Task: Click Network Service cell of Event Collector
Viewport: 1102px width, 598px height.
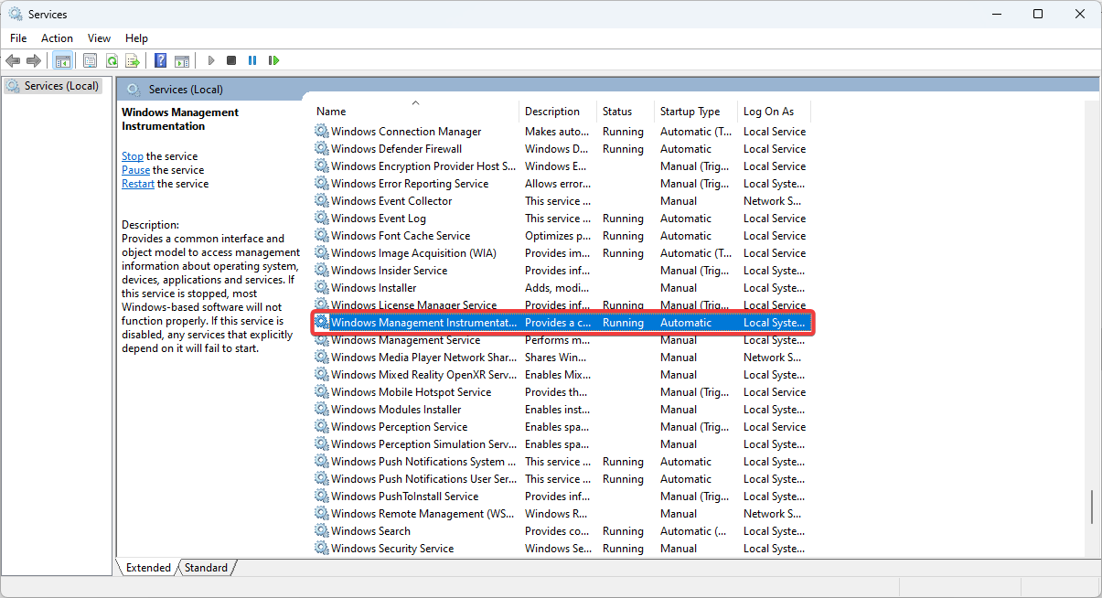Action: [x=773, y=201]
